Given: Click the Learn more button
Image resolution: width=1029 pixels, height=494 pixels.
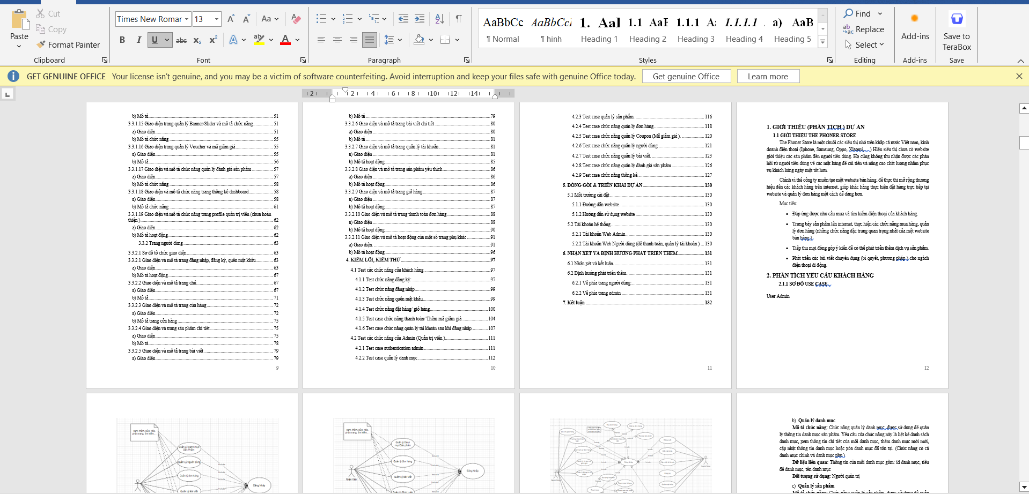Looking at the screenshot, I should coord(768,77).
